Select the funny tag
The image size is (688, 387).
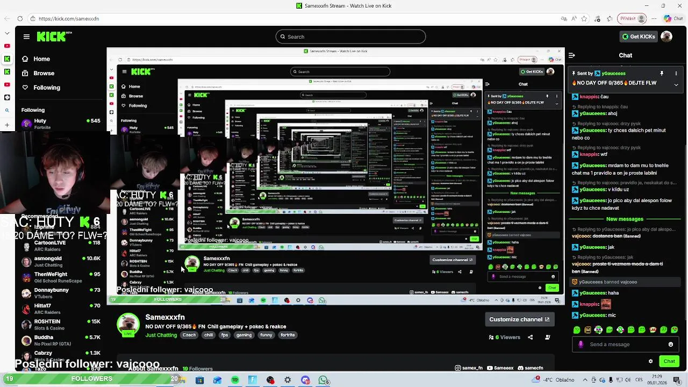(266, 335)
